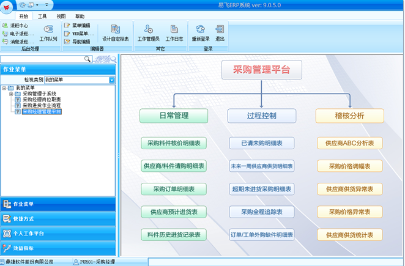Click the 退出 exit icon
405x266 pixels.
[x=220, y=32]
